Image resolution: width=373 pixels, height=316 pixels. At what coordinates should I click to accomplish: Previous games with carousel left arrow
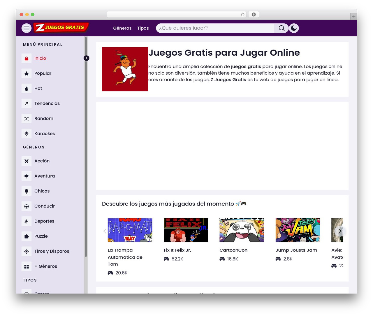coord(105,231)
